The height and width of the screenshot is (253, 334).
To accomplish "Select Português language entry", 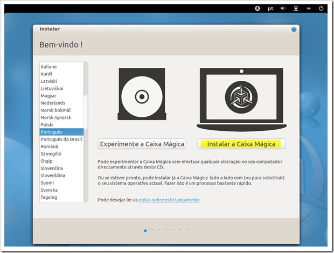I will click(61, 132).
